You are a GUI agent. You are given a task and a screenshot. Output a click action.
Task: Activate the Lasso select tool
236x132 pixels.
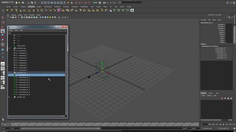[3, 22]
